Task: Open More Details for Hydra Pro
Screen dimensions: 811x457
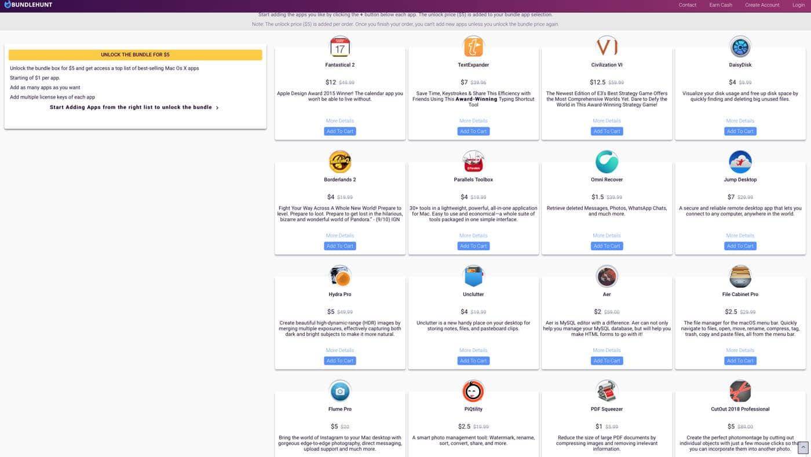Action: point(340,350)
